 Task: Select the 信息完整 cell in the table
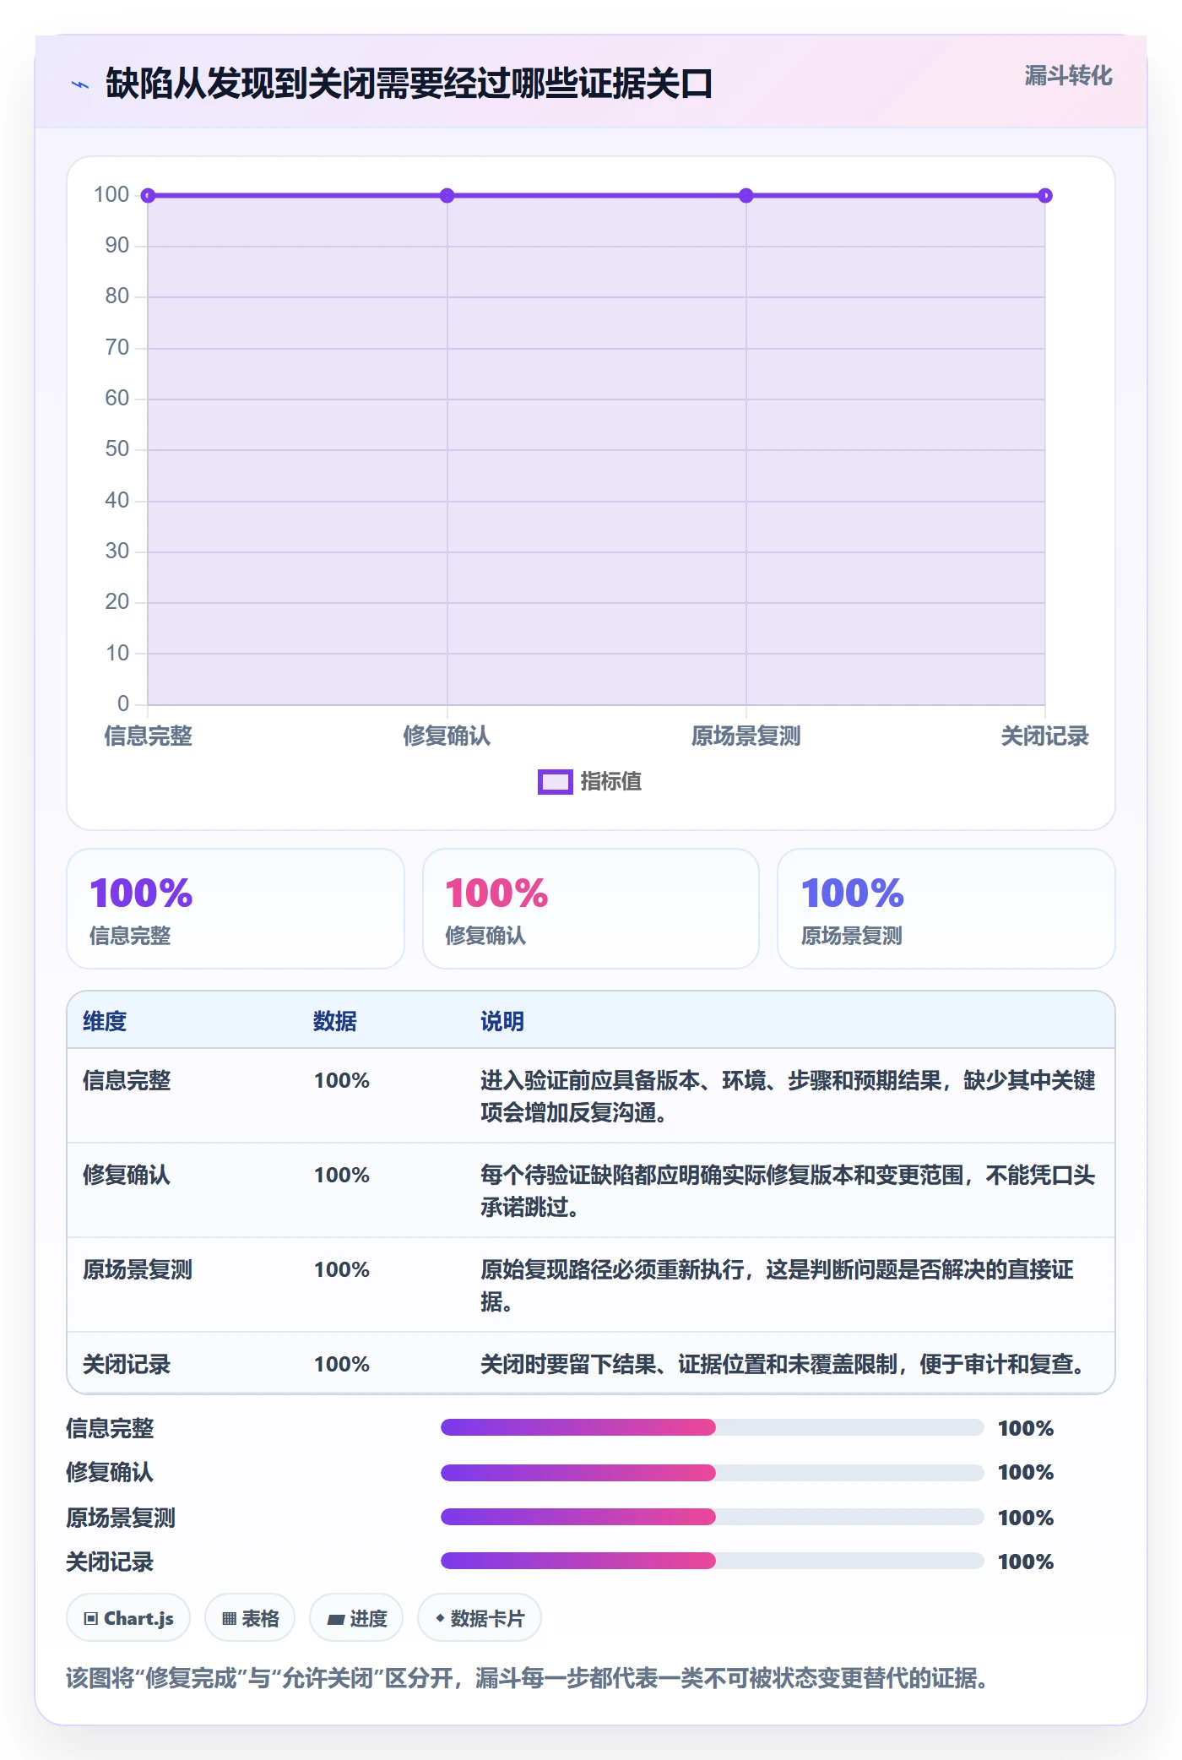[x=127, y=1081]
